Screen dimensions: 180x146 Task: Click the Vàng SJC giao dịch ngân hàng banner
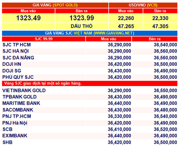(x=90, y=83)
